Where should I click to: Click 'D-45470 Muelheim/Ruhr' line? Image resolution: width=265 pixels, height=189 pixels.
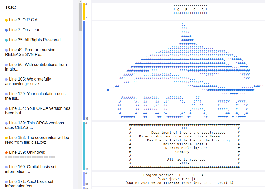pos(186,148)
